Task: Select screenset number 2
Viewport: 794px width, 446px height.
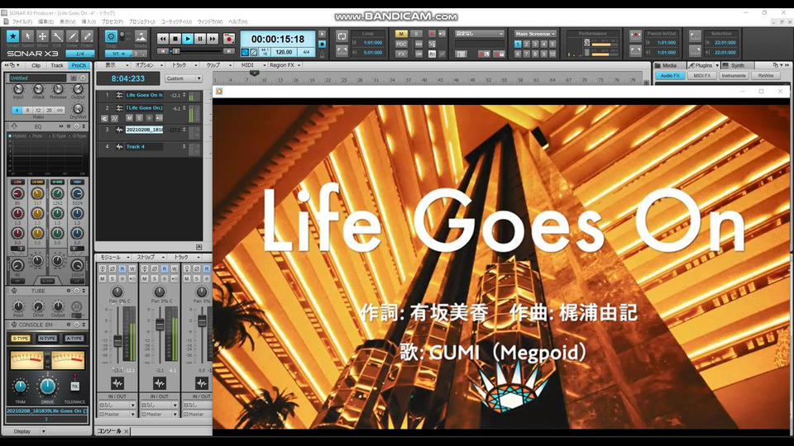Action: click(x=526, y=45)
